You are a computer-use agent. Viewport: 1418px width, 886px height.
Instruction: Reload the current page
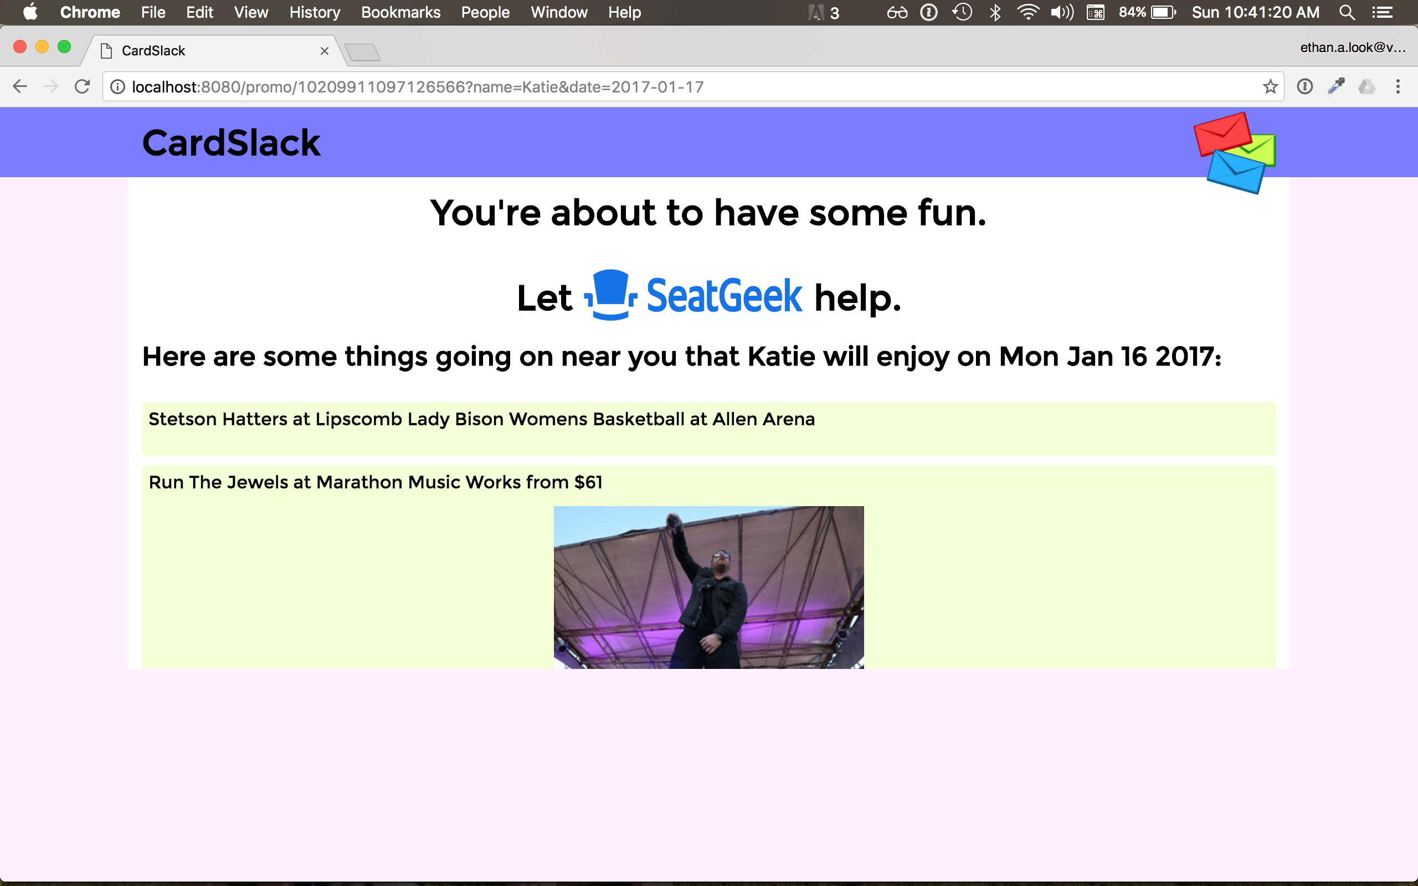[82, 87]
